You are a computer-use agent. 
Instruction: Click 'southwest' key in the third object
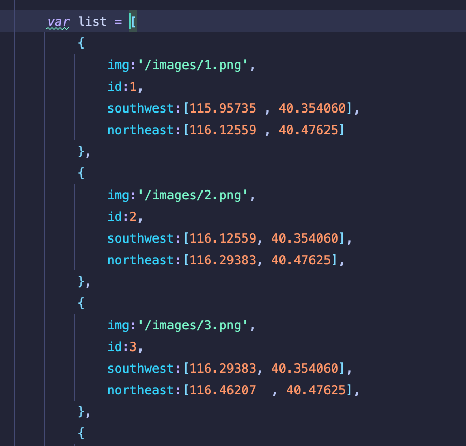[x=141, y=369]
